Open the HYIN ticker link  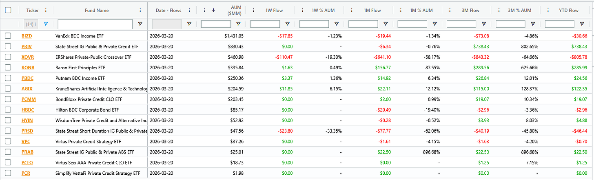[x=27, y=120]
